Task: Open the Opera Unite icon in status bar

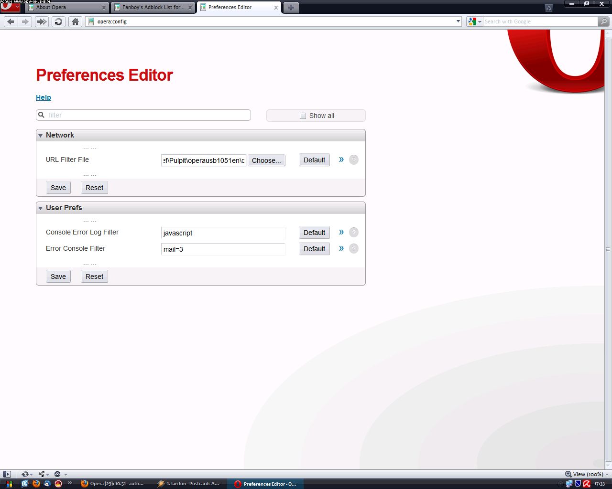Action: [42, 474]
